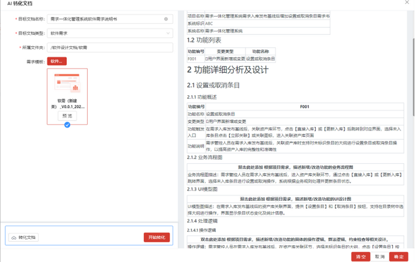The height and width of the screenshot is (262, 415).
Task: Select the 软需（新建类）template card
Action: pyautogui.click(x=67, y=96)
